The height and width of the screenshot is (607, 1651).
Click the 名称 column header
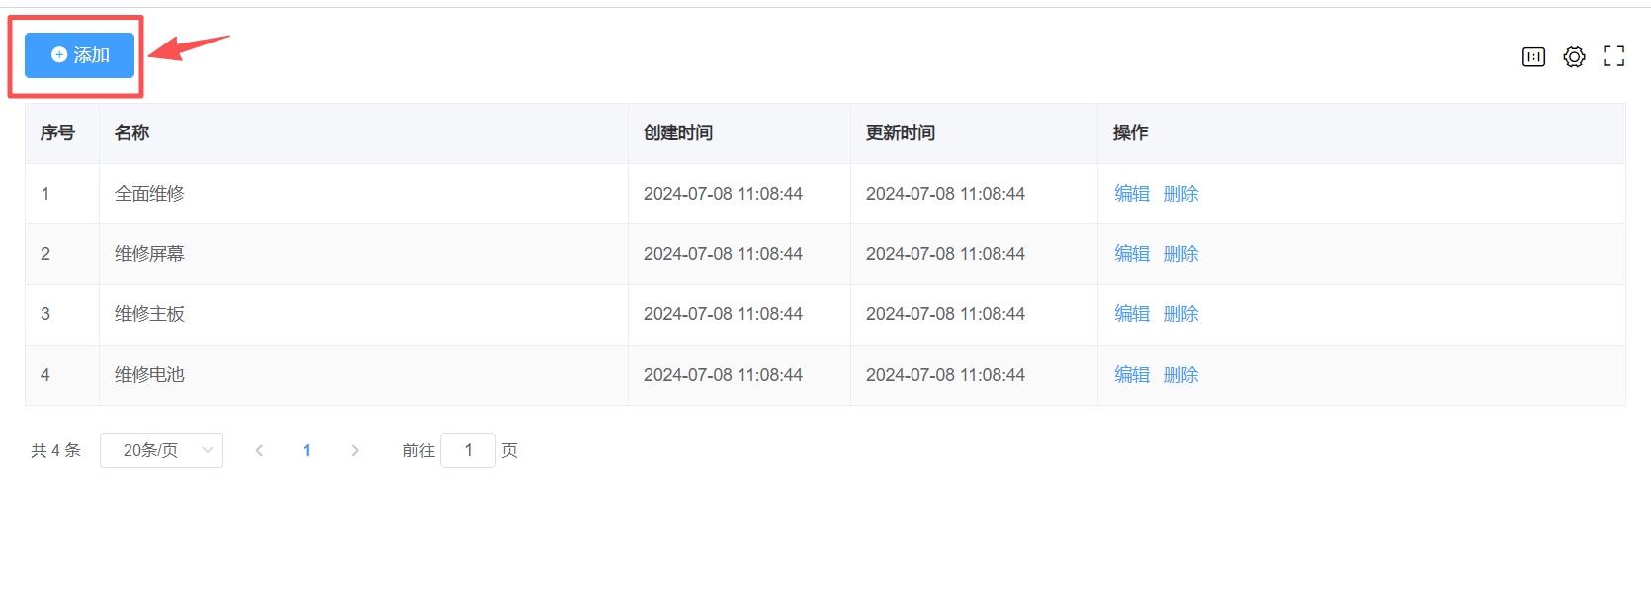[131, 133]
